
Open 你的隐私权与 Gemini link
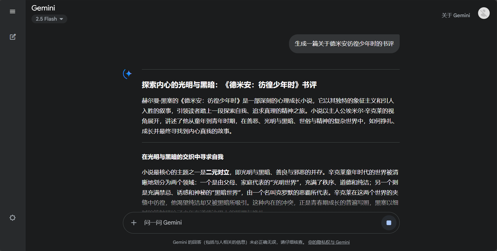329,242
